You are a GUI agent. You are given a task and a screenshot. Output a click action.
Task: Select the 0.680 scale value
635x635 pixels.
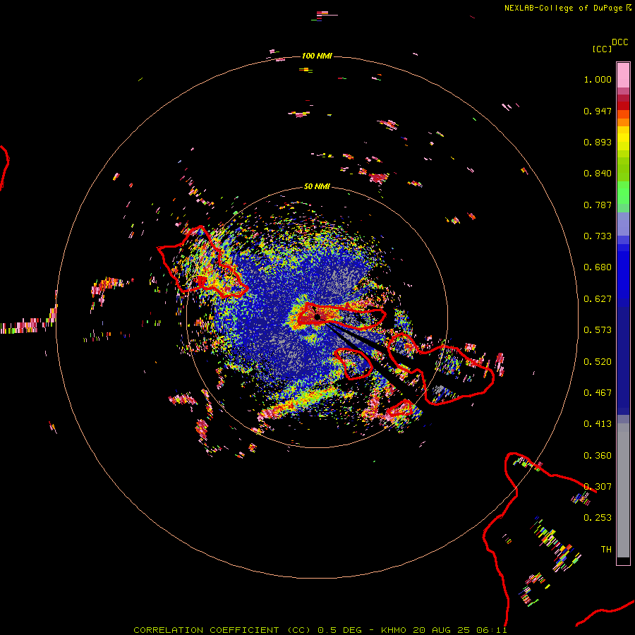(598, 267)
